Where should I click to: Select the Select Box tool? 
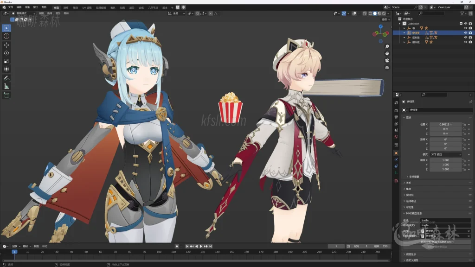click(x=6, y=28)
